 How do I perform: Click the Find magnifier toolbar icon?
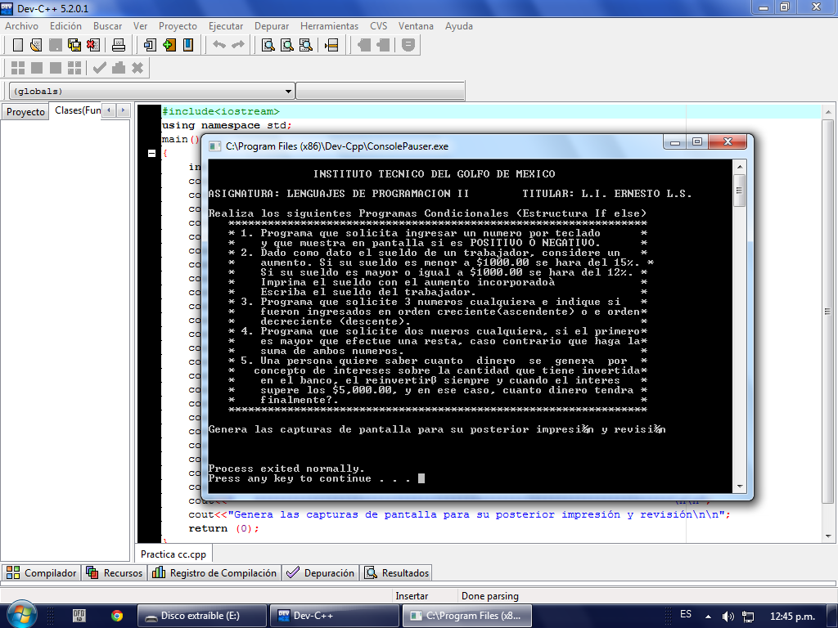(x=268, y=45)
